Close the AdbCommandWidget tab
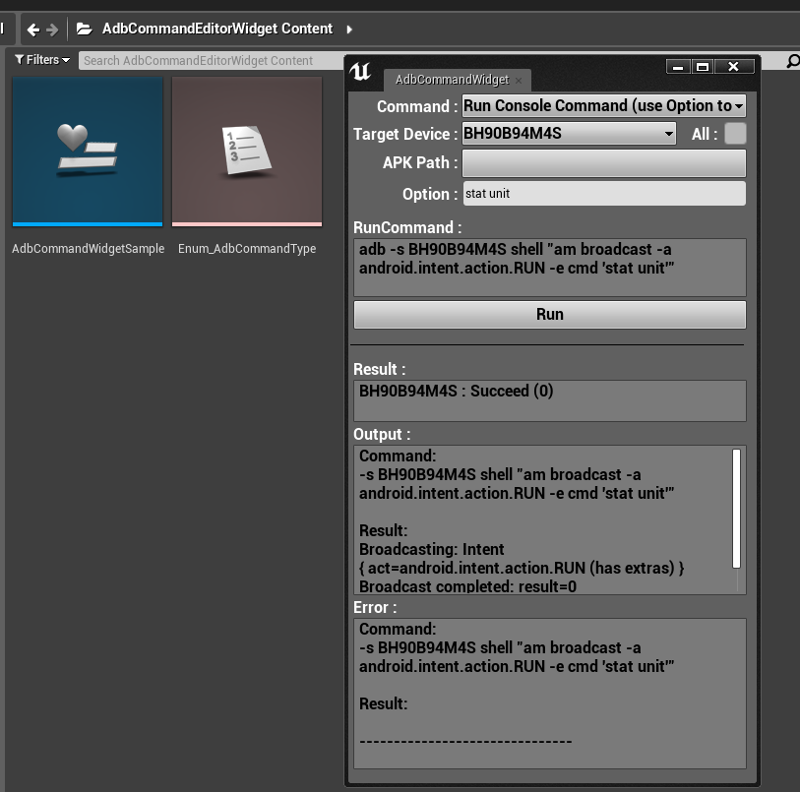 point(519,81)
